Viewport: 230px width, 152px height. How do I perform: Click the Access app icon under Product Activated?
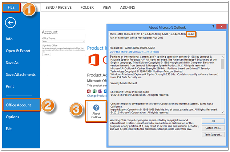pos(89,91)
